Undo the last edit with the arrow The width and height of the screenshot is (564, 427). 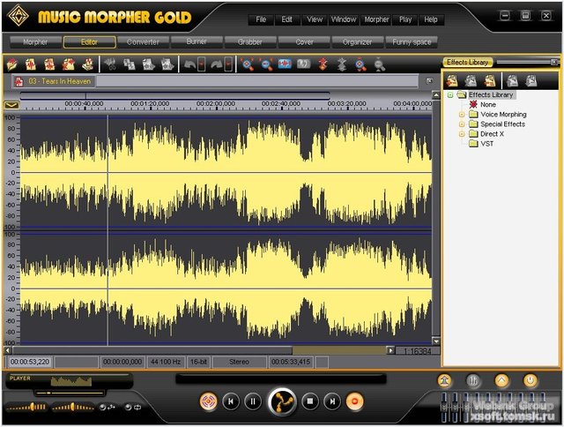point(189,64)
